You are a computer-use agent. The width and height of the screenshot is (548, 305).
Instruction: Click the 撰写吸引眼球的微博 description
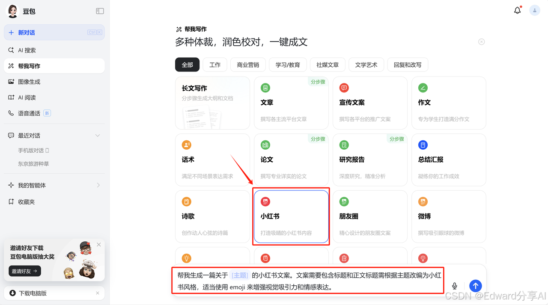point(441,233)
